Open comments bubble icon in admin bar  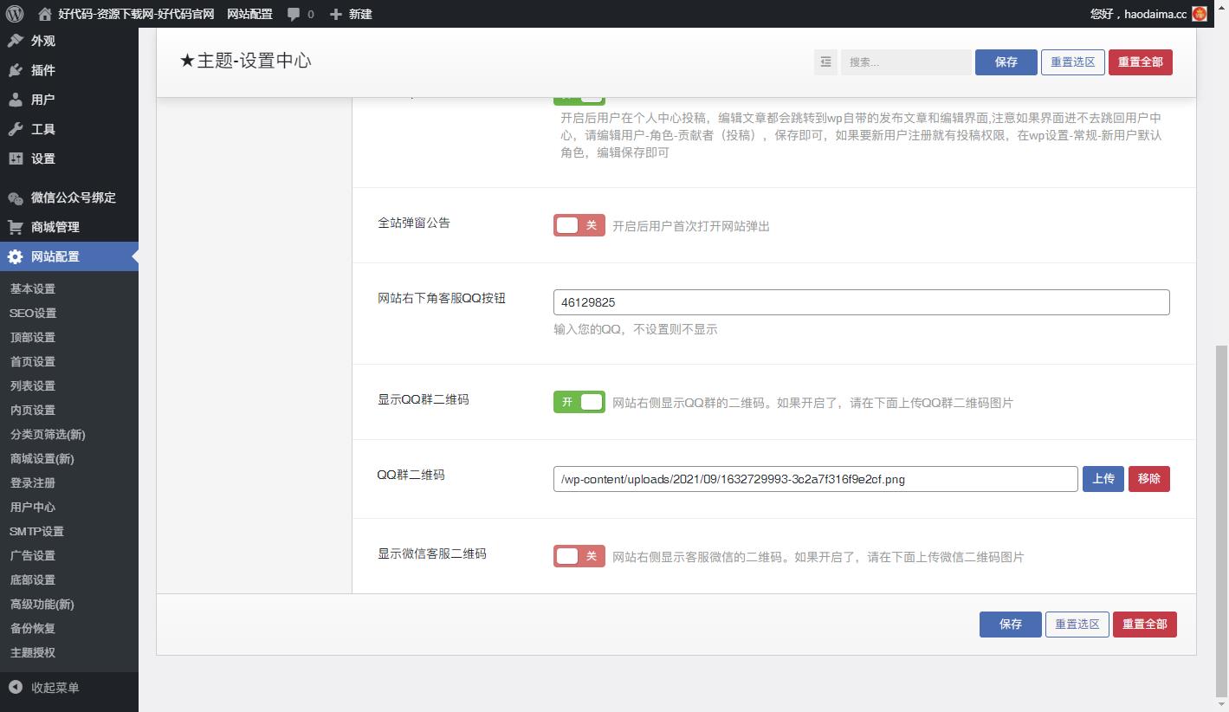pos(294,14)
